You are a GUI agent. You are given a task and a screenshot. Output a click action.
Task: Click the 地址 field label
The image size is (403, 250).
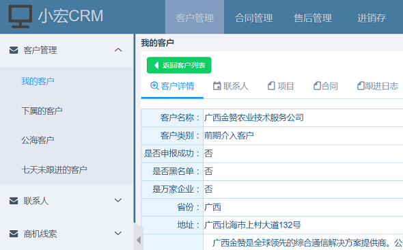point(189,225)
